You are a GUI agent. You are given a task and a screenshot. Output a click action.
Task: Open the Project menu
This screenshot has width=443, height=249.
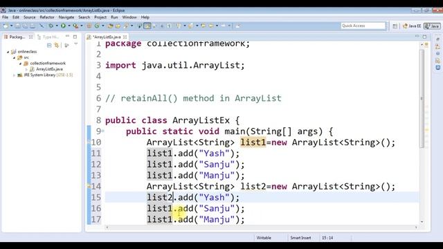pyautogui.click(x=100, y=17)
